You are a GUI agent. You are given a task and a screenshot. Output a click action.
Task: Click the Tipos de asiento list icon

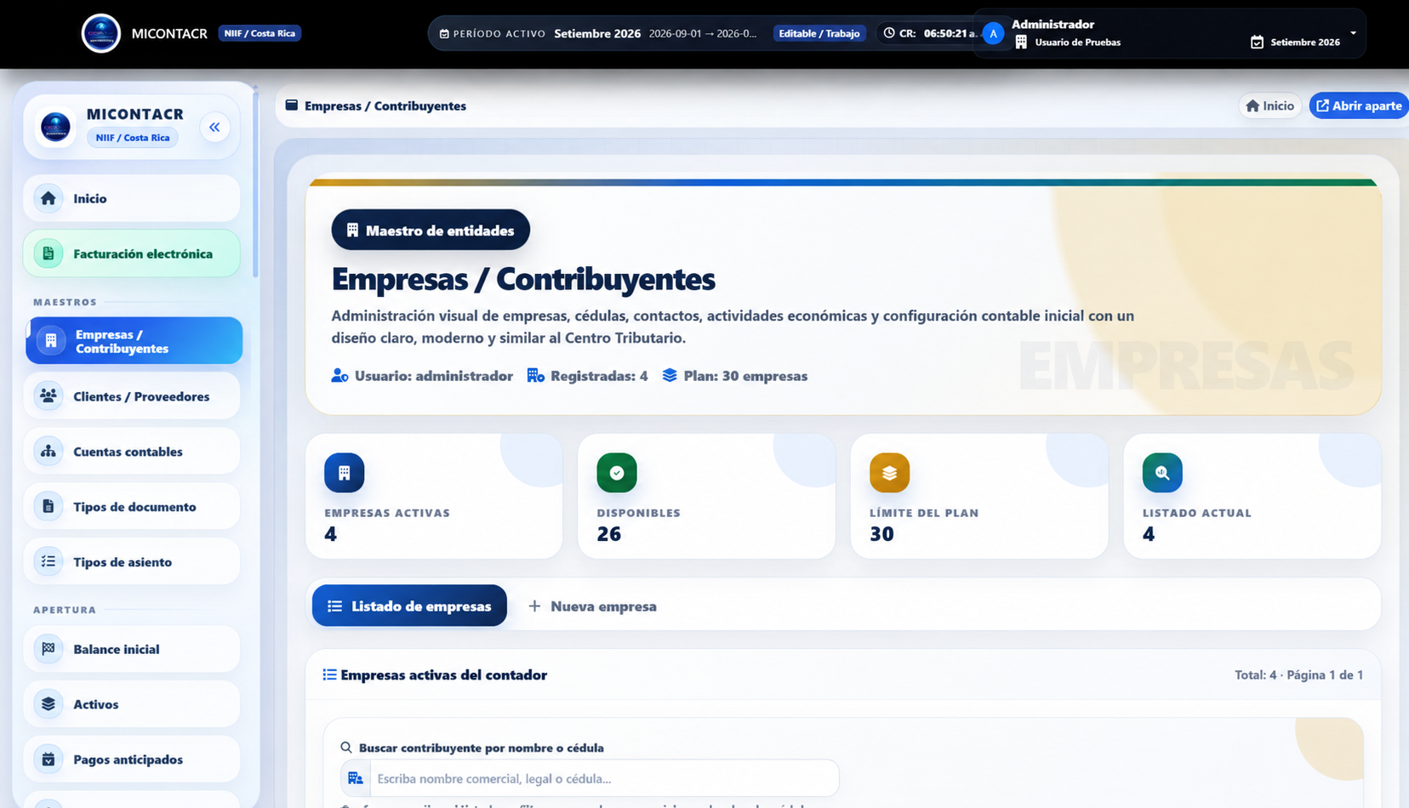coord(48,561)
